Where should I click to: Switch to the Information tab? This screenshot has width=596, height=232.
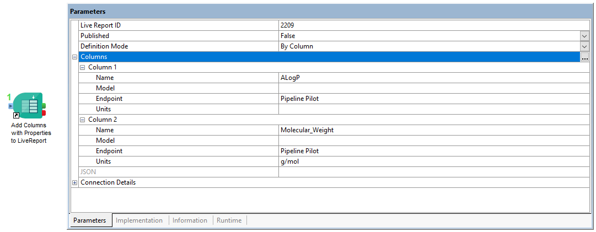click(190, 220)
